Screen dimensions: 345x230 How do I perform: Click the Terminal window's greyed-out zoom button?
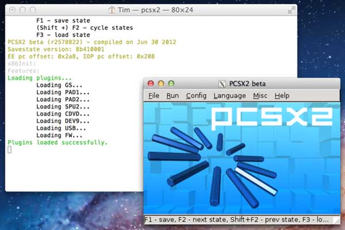click(33, 10)
